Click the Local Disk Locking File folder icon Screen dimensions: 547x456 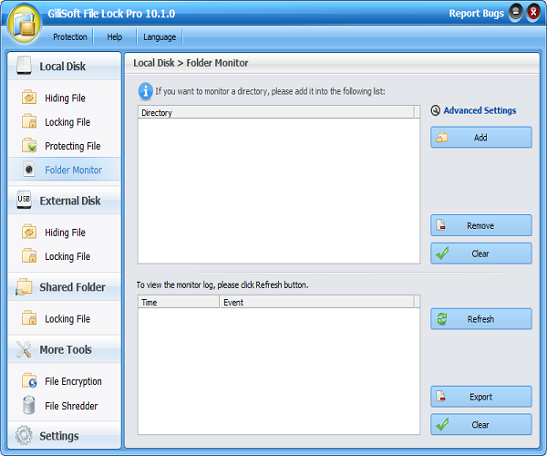point(29,121)
